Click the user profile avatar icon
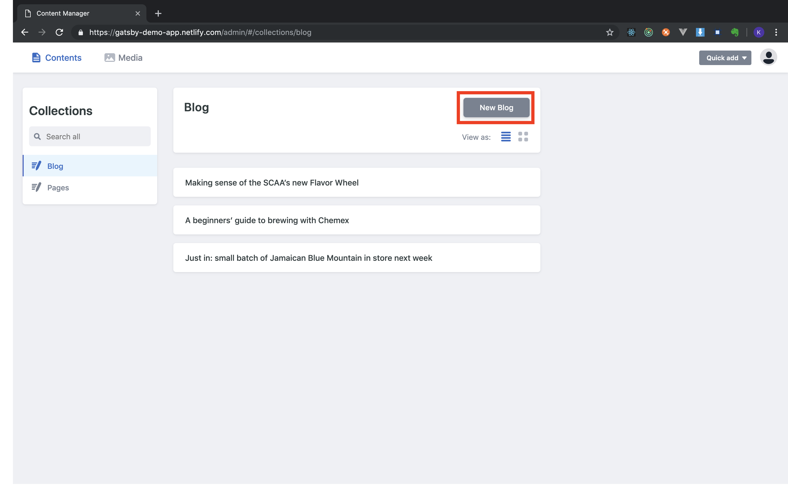 768,58
